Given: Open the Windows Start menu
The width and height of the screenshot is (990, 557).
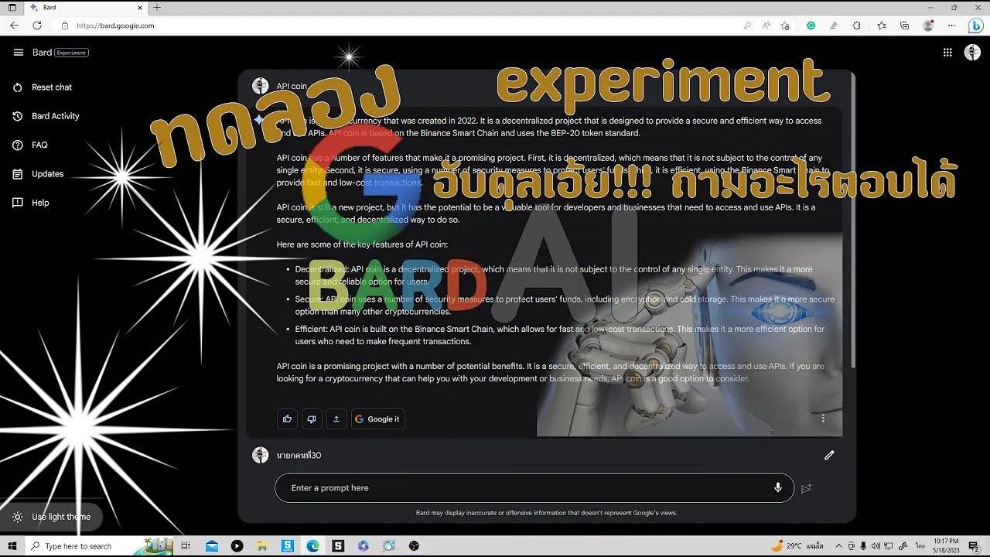Looking at the screenshot, I should pos(12,546).
